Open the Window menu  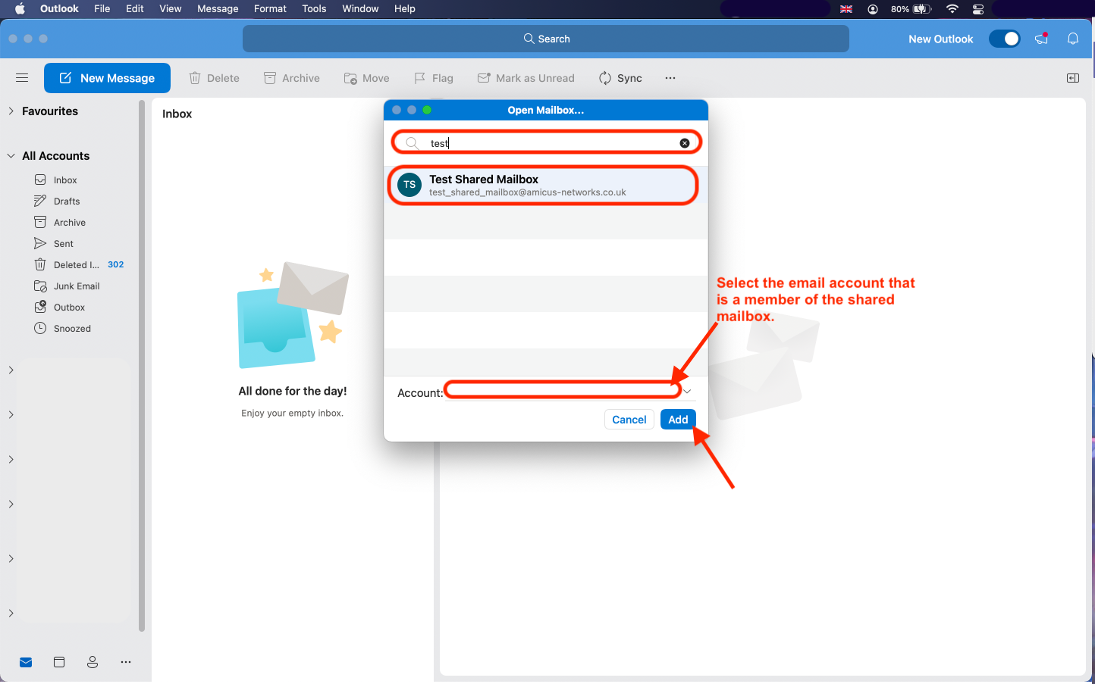pyautogui.click(x=360, y=9)
